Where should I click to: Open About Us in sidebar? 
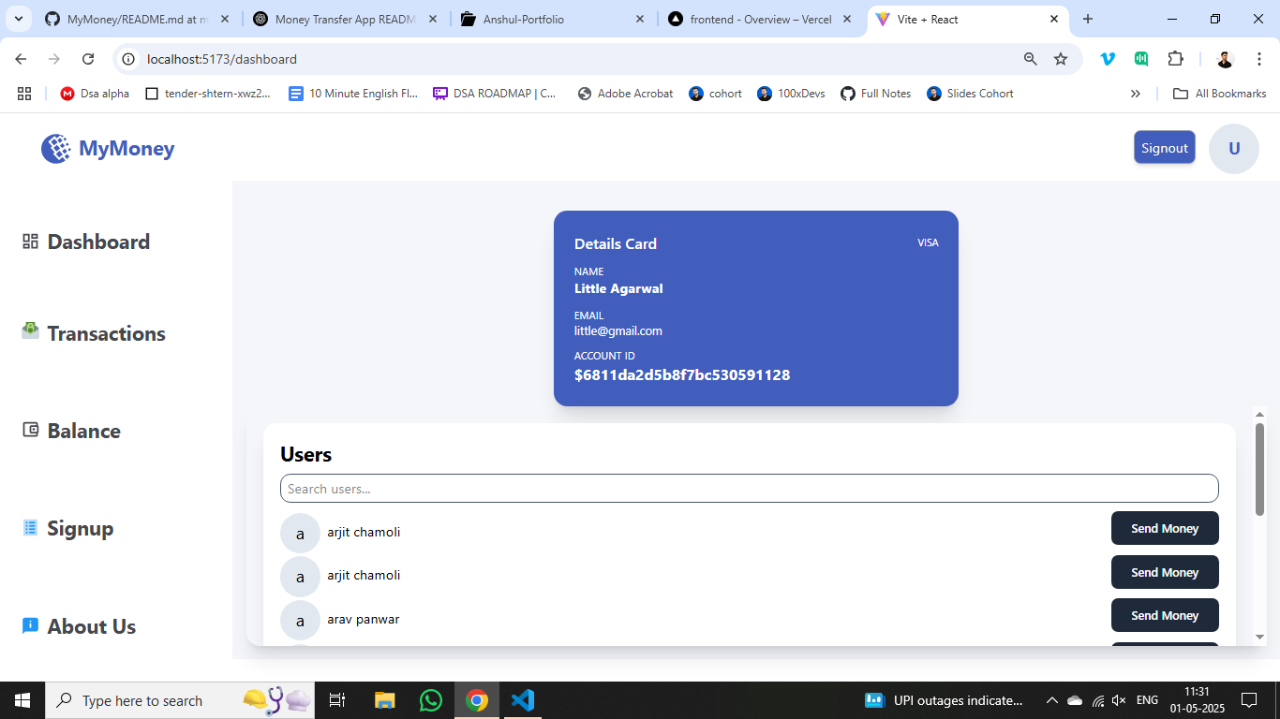coord(91,626)
